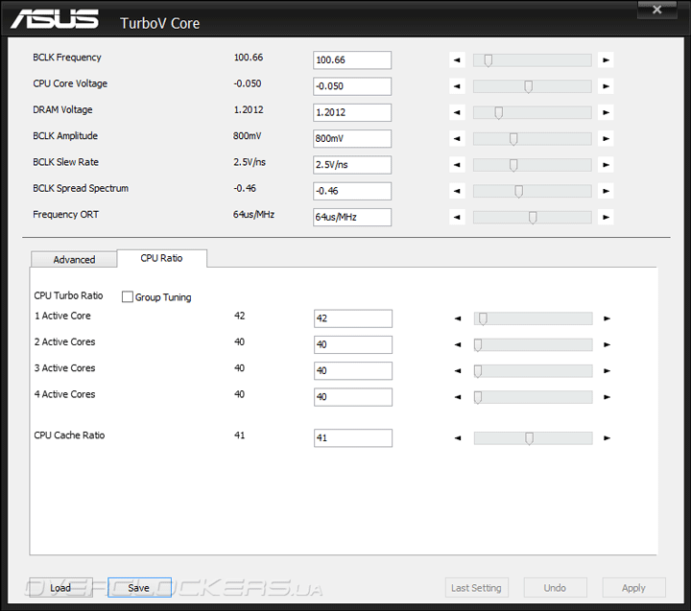The width and height of the screenshot is (691, 611).
Task: Increase BCLK Spread Spectrum with right arrow
Action: click(606, 191)
